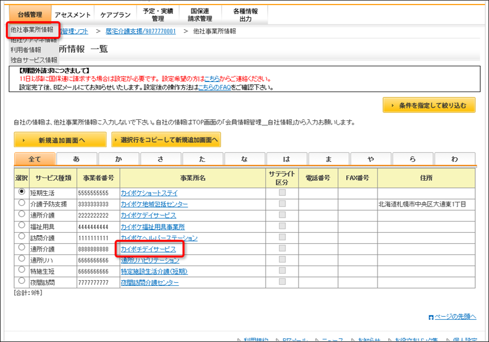Click the サービス種類 column header
Viewport: 489px width, 342px height.
tap(53, 178)
